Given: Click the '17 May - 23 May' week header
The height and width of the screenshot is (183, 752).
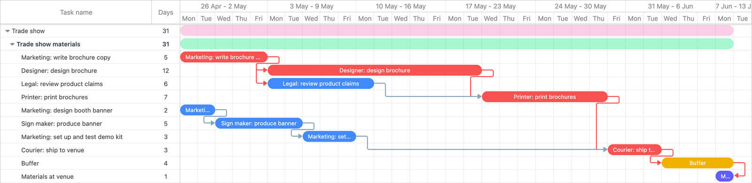Looking at the screenshot, I should pyautogui.click(x=491, y=6).
